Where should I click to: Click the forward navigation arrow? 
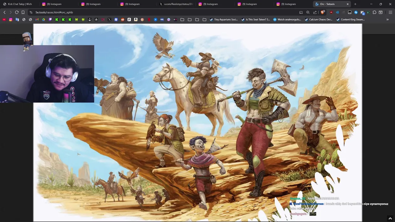coord(10,12)
